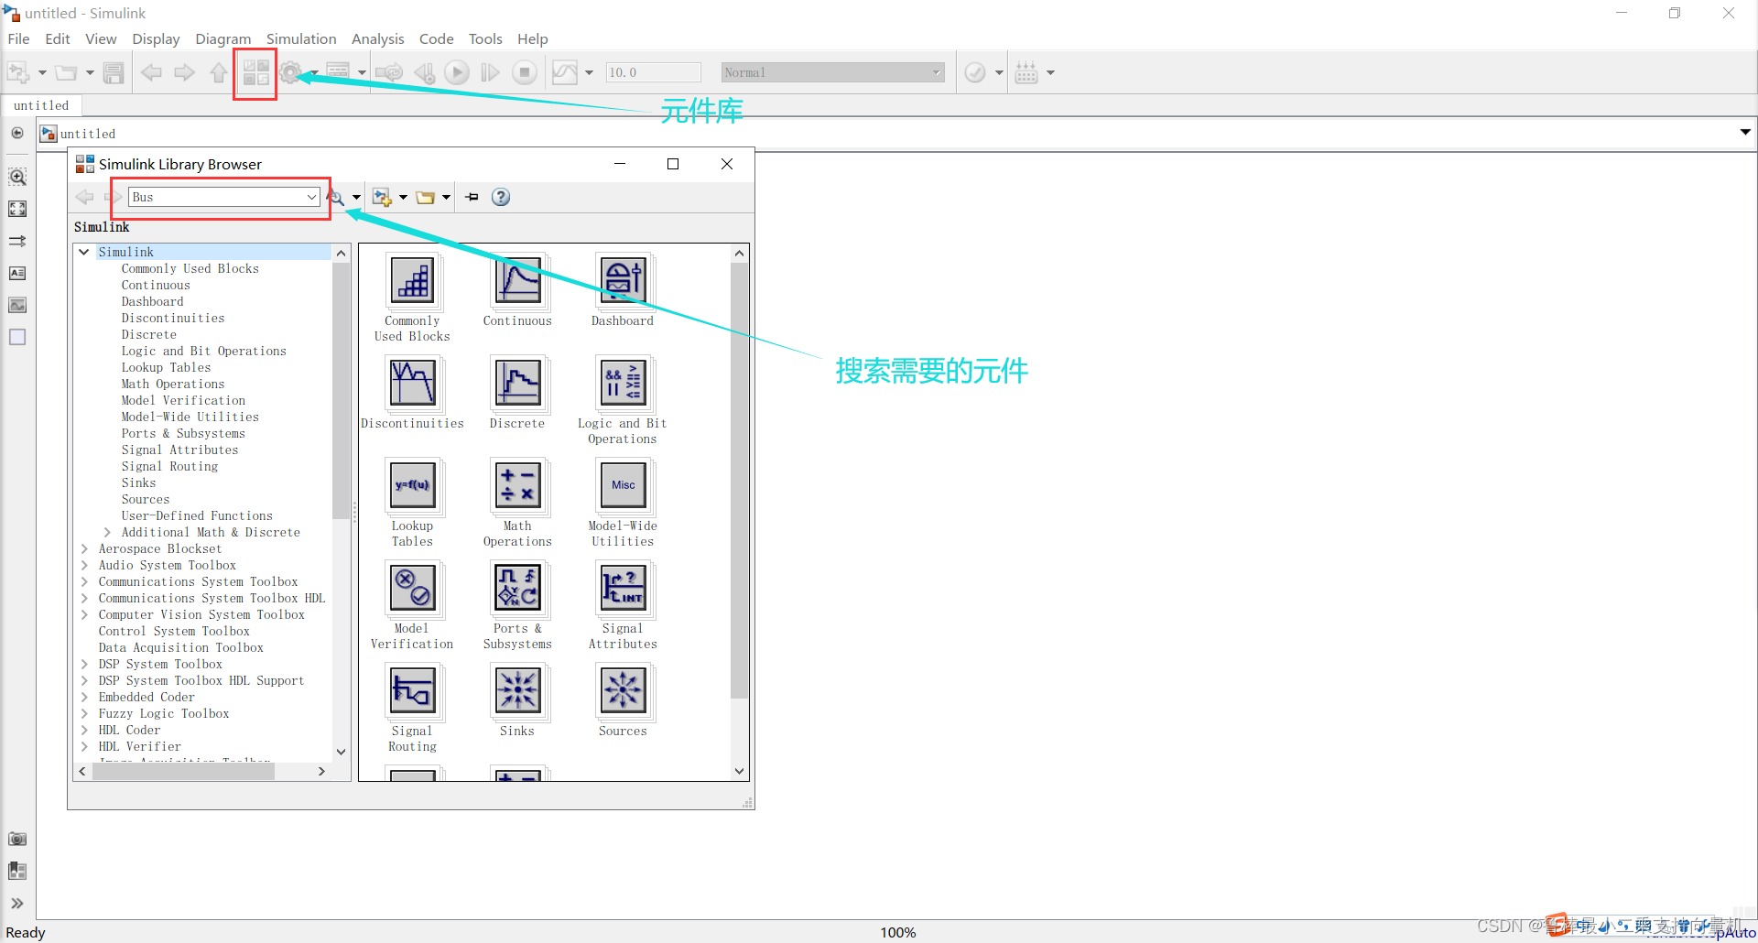
Task: Click the Step Forward icon
Action: pyautogui.click(x=490, y=72)
